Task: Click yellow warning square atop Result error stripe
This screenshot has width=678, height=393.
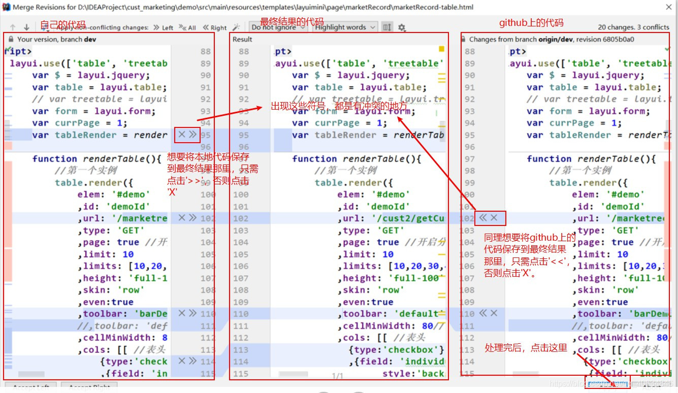Action: pyautogui.click(x=441, y=49)
